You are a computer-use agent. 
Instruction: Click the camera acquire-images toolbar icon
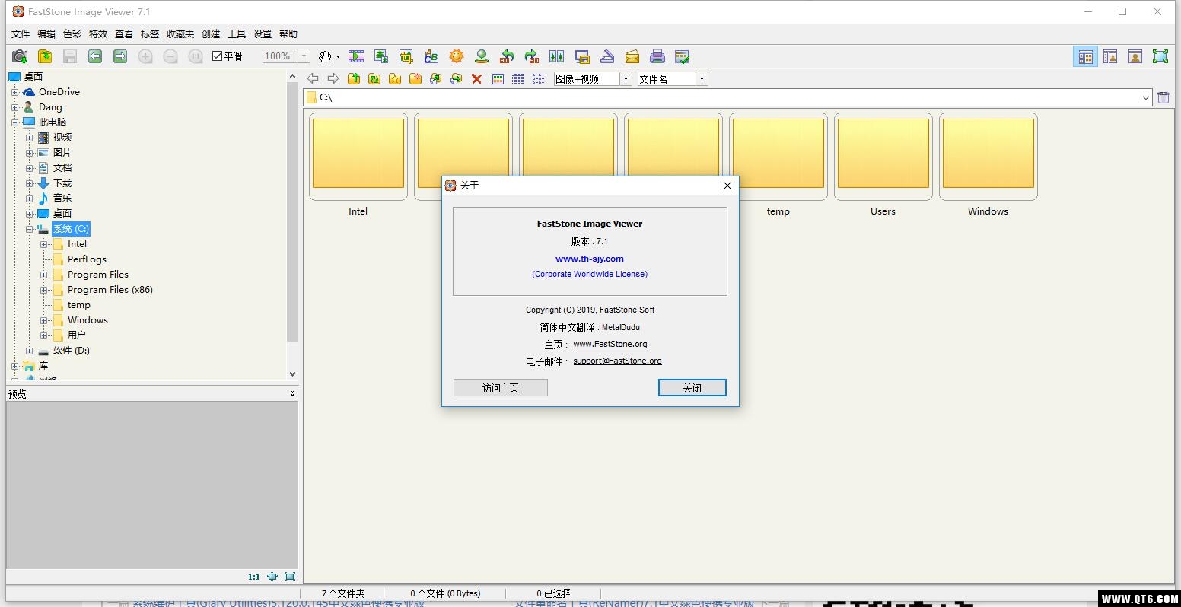point(20,56)
